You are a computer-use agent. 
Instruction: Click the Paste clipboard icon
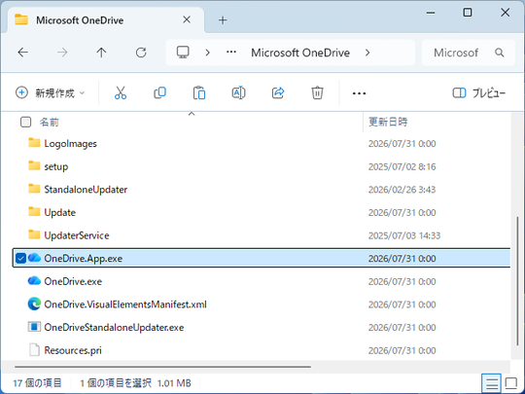[199, 92]
